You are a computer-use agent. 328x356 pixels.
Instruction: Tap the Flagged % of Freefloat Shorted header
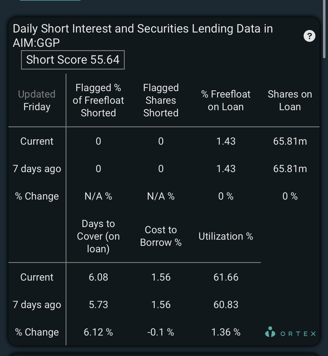(x=98, y=100)
